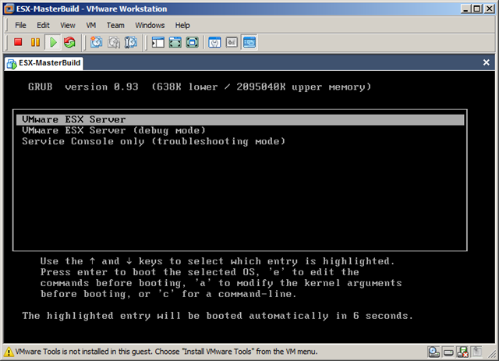Show the appliance view icon
The image size is (499, 361).
[232, 42]
